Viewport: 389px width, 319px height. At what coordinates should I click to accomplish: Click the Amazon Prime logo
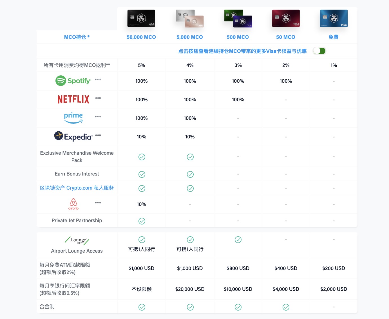click(x=73, y=118)
